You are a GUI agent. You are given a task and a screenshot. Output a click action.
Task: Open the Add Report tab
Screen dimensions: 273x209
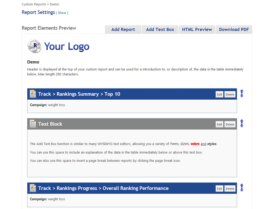123,29
